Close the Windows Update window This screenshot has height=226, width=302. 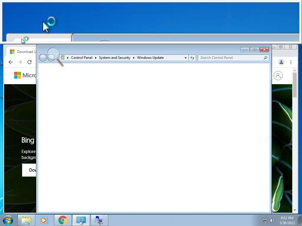(264, 50)
